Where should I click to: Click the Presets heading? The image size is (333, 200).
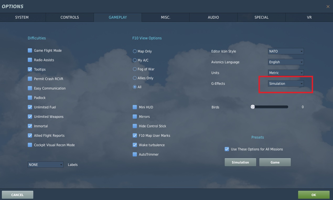pos(258,137)
